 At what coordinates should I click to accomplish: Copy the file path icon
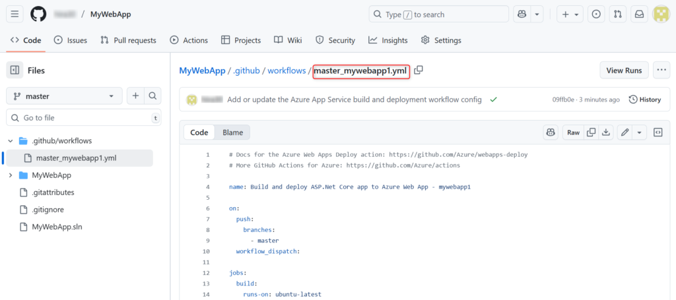(x=418, y=70)
